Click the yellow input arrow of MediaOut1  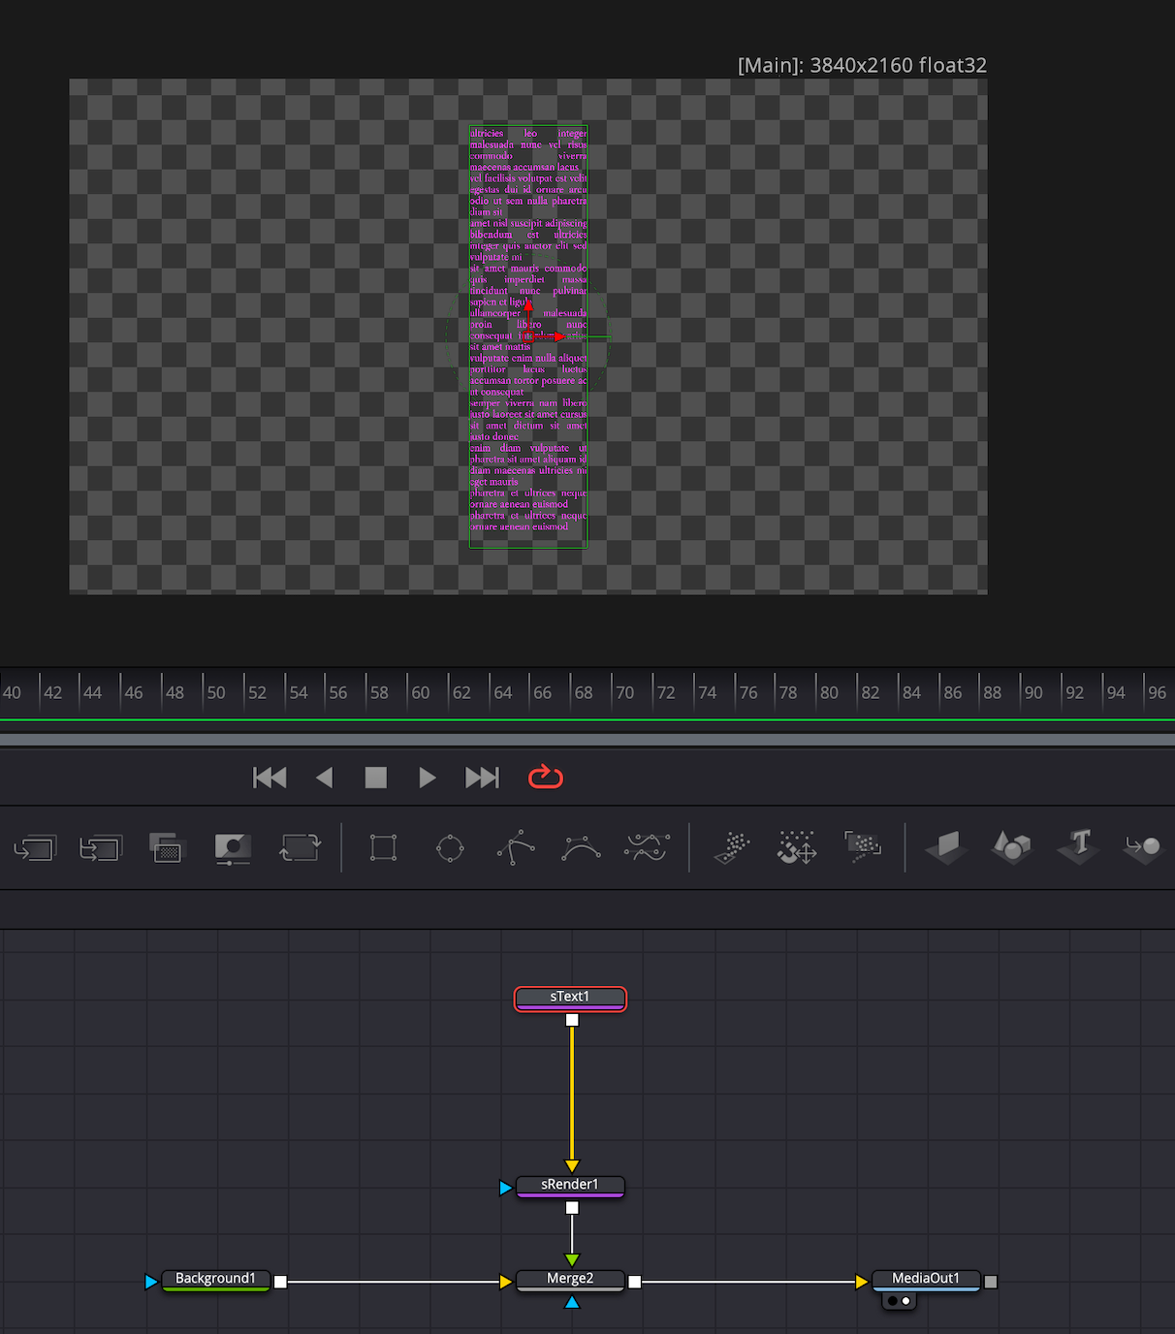click(x=862, y=1282)
